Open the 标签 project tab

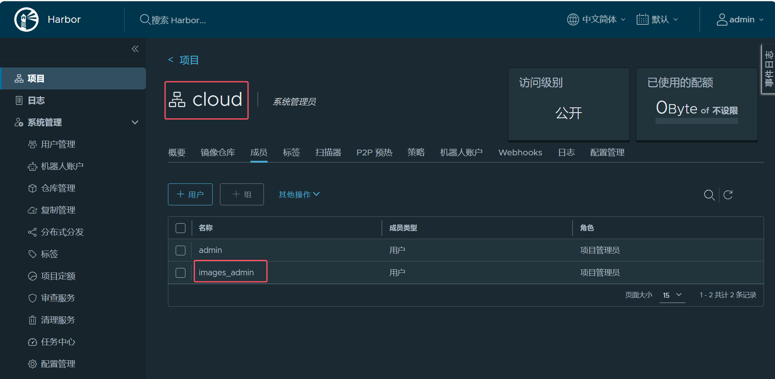coord(292,152)
